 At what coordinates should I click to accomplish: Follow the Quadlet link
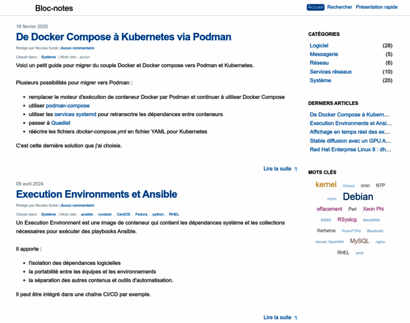tap(61, 123)
